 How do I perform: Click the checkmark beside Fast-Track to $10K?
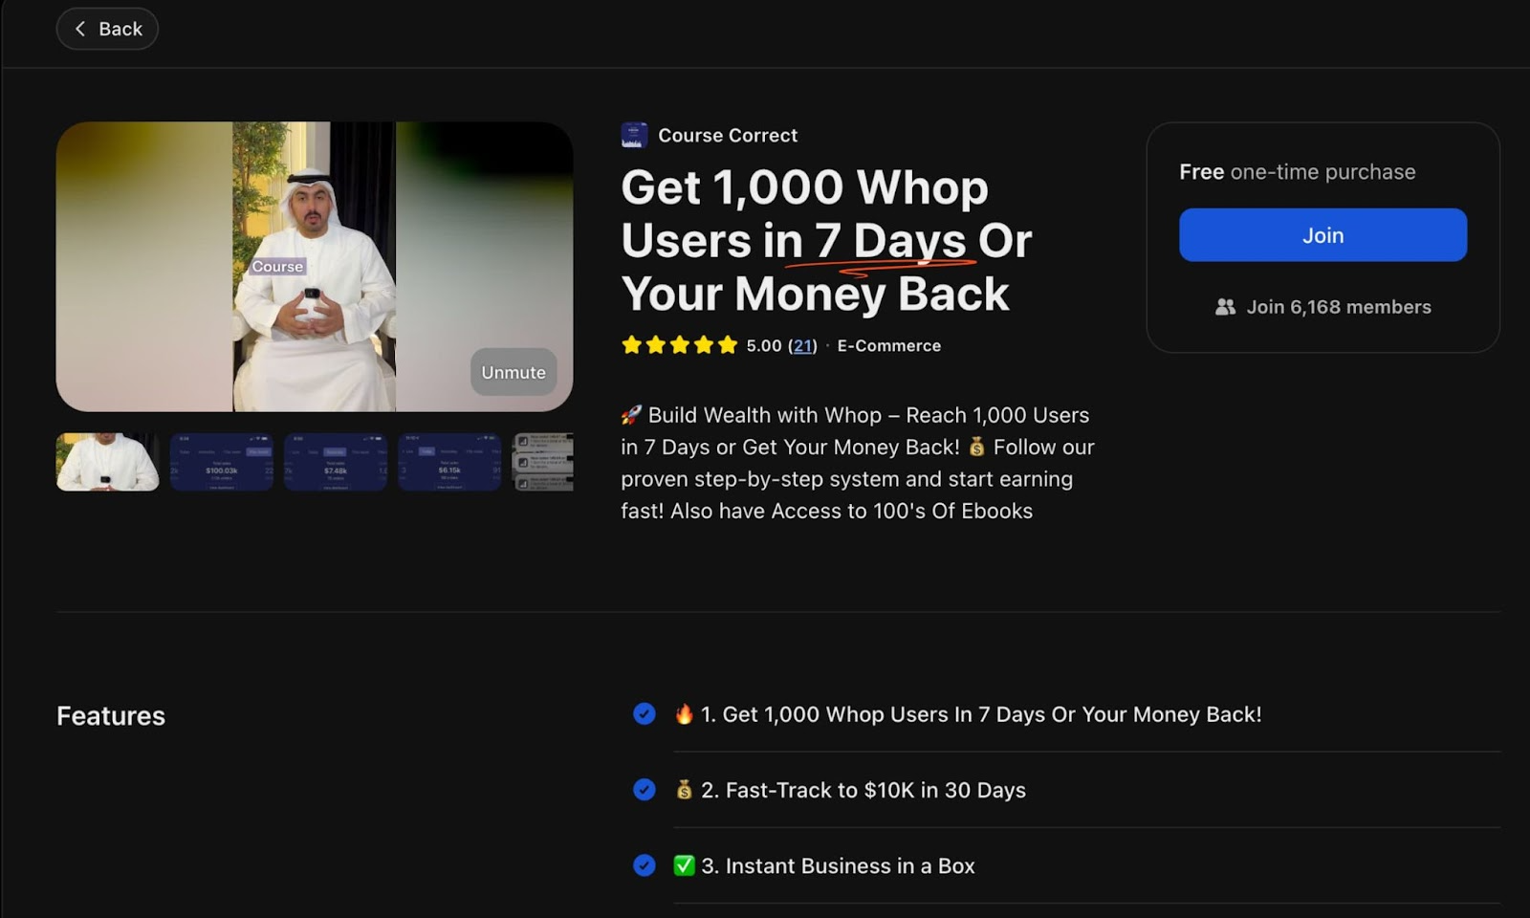(645, 790)
